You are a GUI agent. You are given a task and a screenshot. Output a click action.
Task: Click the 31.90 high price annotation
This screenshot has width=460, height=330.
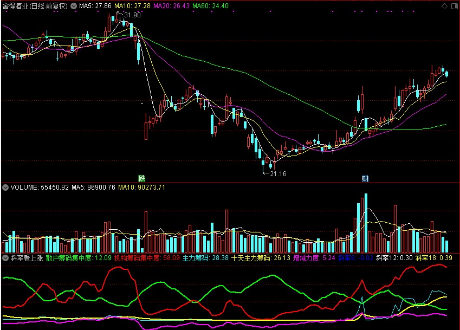(x=132, y=15)
